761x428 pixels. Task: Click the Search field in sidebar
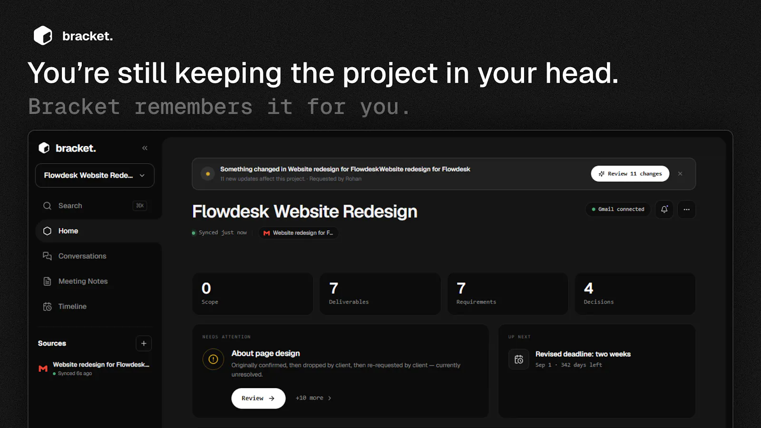(95, 205)
